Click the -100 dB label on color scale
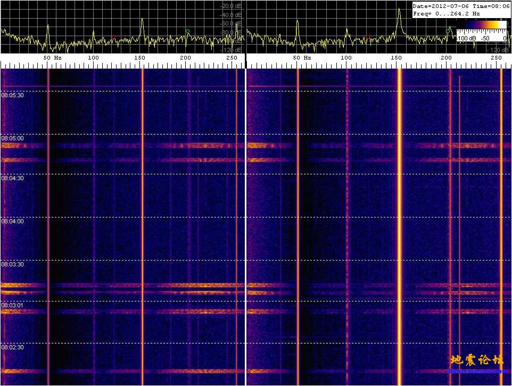 pos(467,38)
